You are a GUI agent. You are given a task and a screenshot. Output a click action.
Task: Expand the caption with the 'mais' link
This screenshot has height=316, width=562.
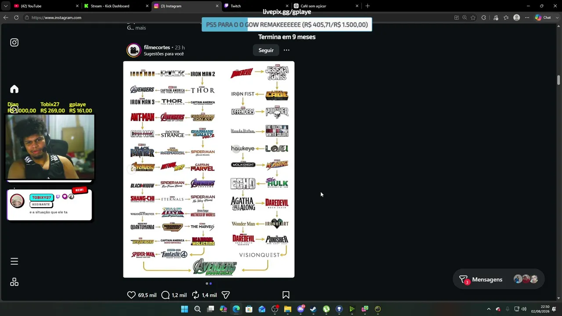[x=140, y=28]
